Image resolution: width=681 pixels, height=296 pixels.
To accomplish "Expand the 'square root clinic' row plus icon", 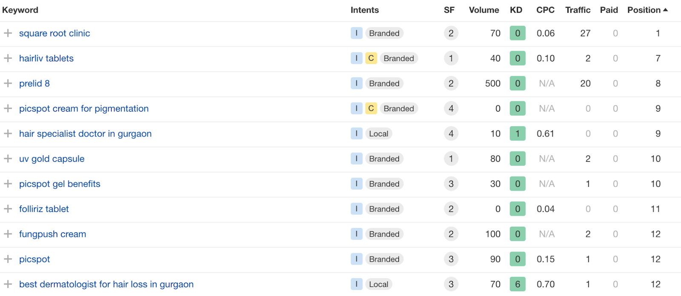I will (8, 33).
